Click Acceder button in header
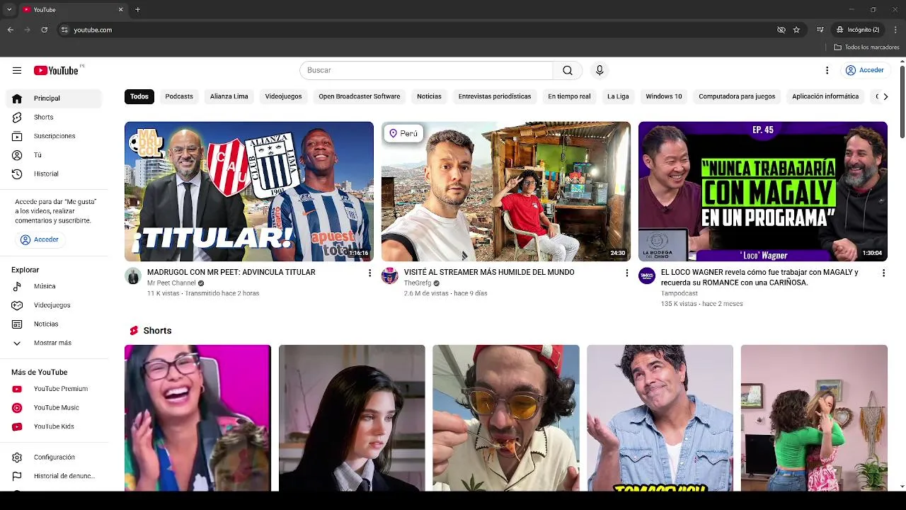Screen dimensions: 906x510 tap(864, 70)
